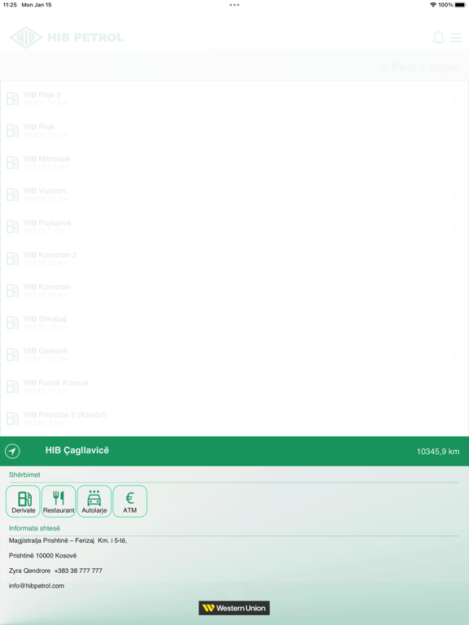
Task: Expand chevron on HIB Shkabaj row
Action: (454, 322)
